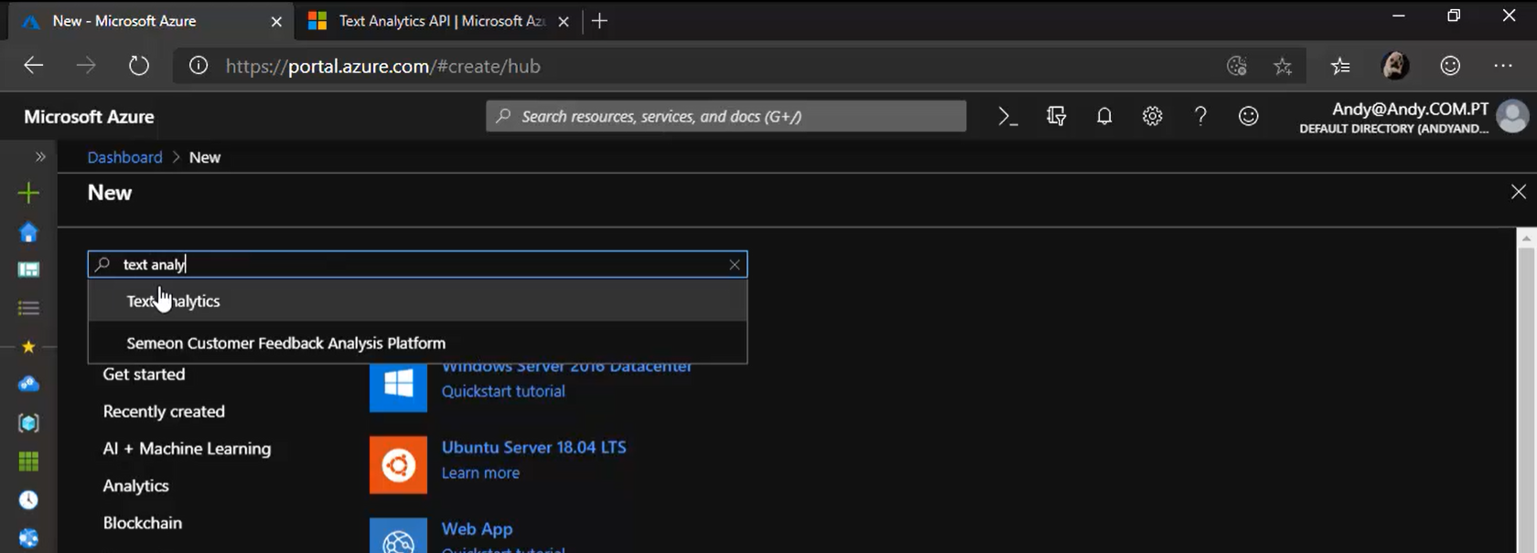Open the blue cloud sidebar icon

(x=28, y=384)
